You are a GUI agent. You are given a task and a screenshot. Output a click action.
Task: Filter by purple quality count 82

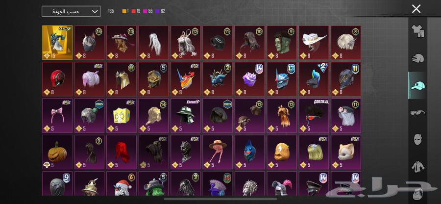click(160, 11)
